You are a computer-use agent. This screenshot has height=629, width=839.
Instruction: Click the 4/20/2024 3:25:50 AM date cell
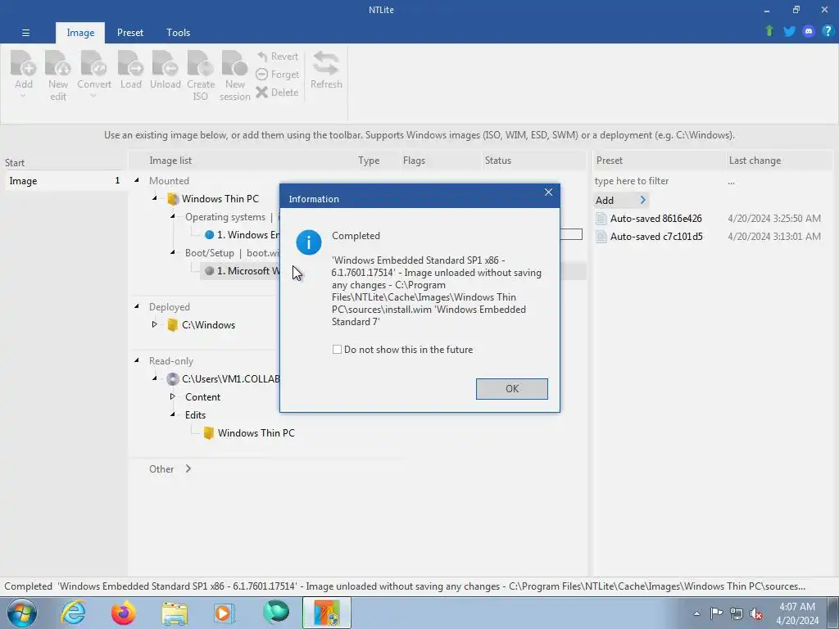pos(773,218)
